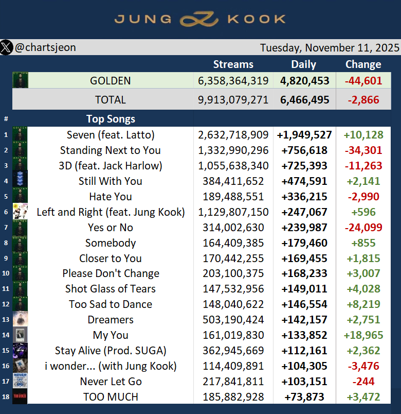The width and height of the screenshot is (401, 414).
Task: Click the date Tuesday, November 11, 2025
Action: (330, 48)
